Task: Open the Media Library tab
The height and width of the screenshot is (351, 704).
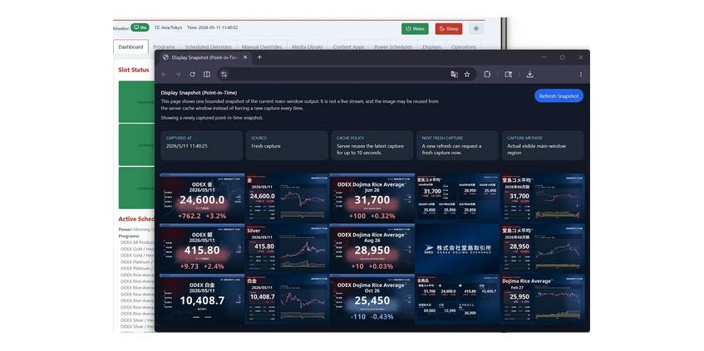Action: (x=308, y=46)
